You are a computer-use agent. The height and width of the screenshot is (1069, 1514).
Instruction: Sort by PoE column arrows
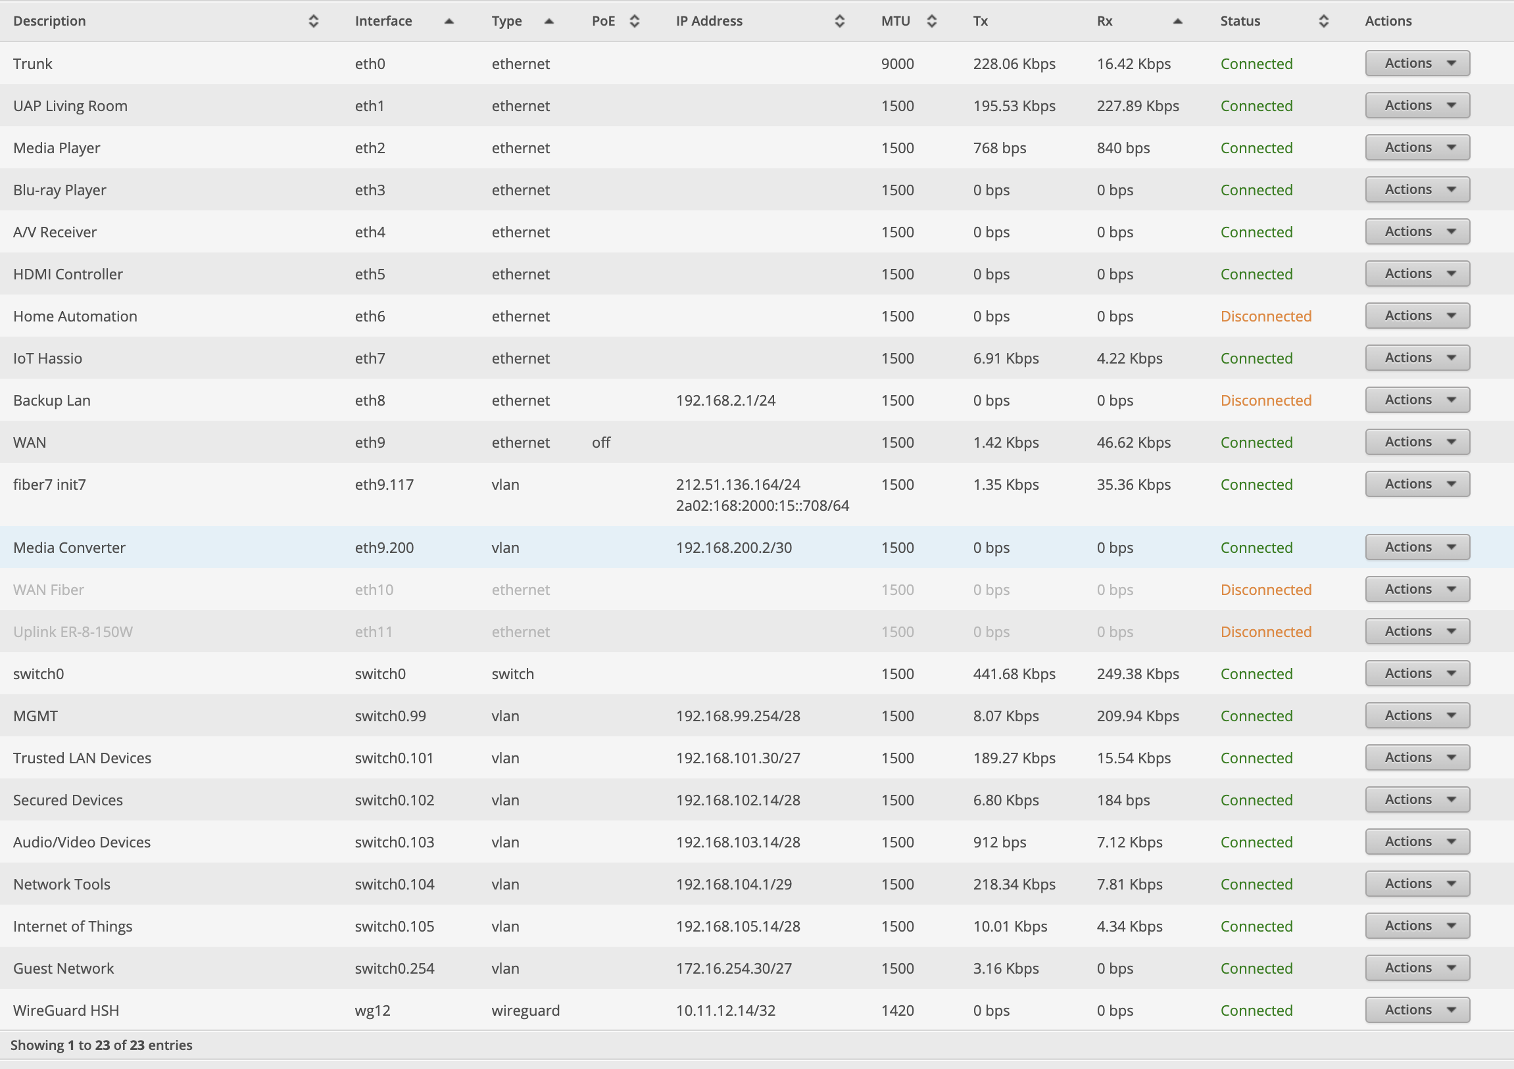(635, 21)
